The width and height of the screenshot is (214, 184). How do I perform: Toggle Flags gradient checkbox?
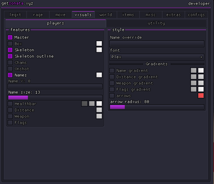tap(112, 89)
